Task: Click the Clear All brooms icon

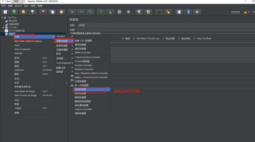Action: click(x=148, y=12)
